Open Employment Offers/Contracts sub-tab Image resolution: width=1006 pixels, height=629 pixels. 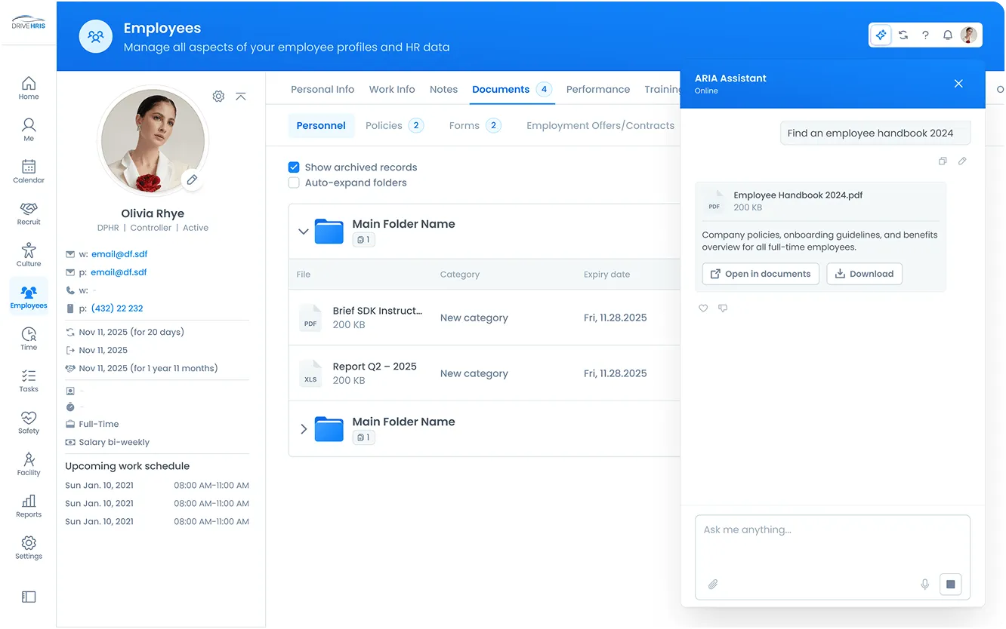coord(600,125)
